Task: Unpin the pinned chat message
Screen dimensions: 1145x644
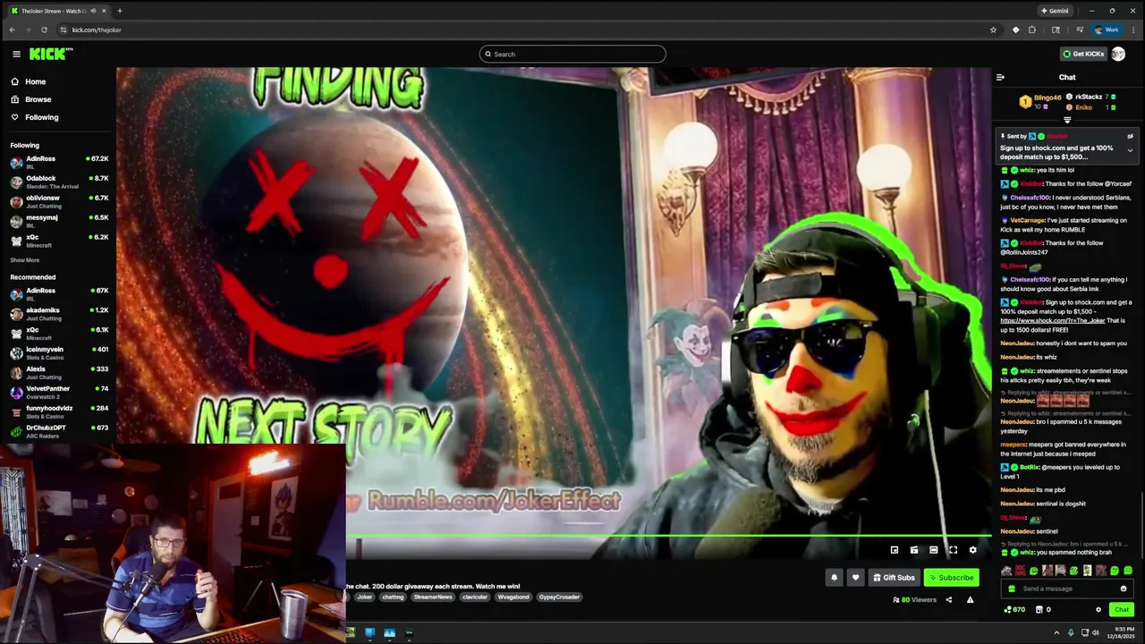Action: [1130, 137]
